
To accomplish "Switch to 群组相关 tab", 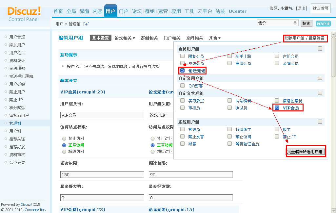I will click(149, 38).
